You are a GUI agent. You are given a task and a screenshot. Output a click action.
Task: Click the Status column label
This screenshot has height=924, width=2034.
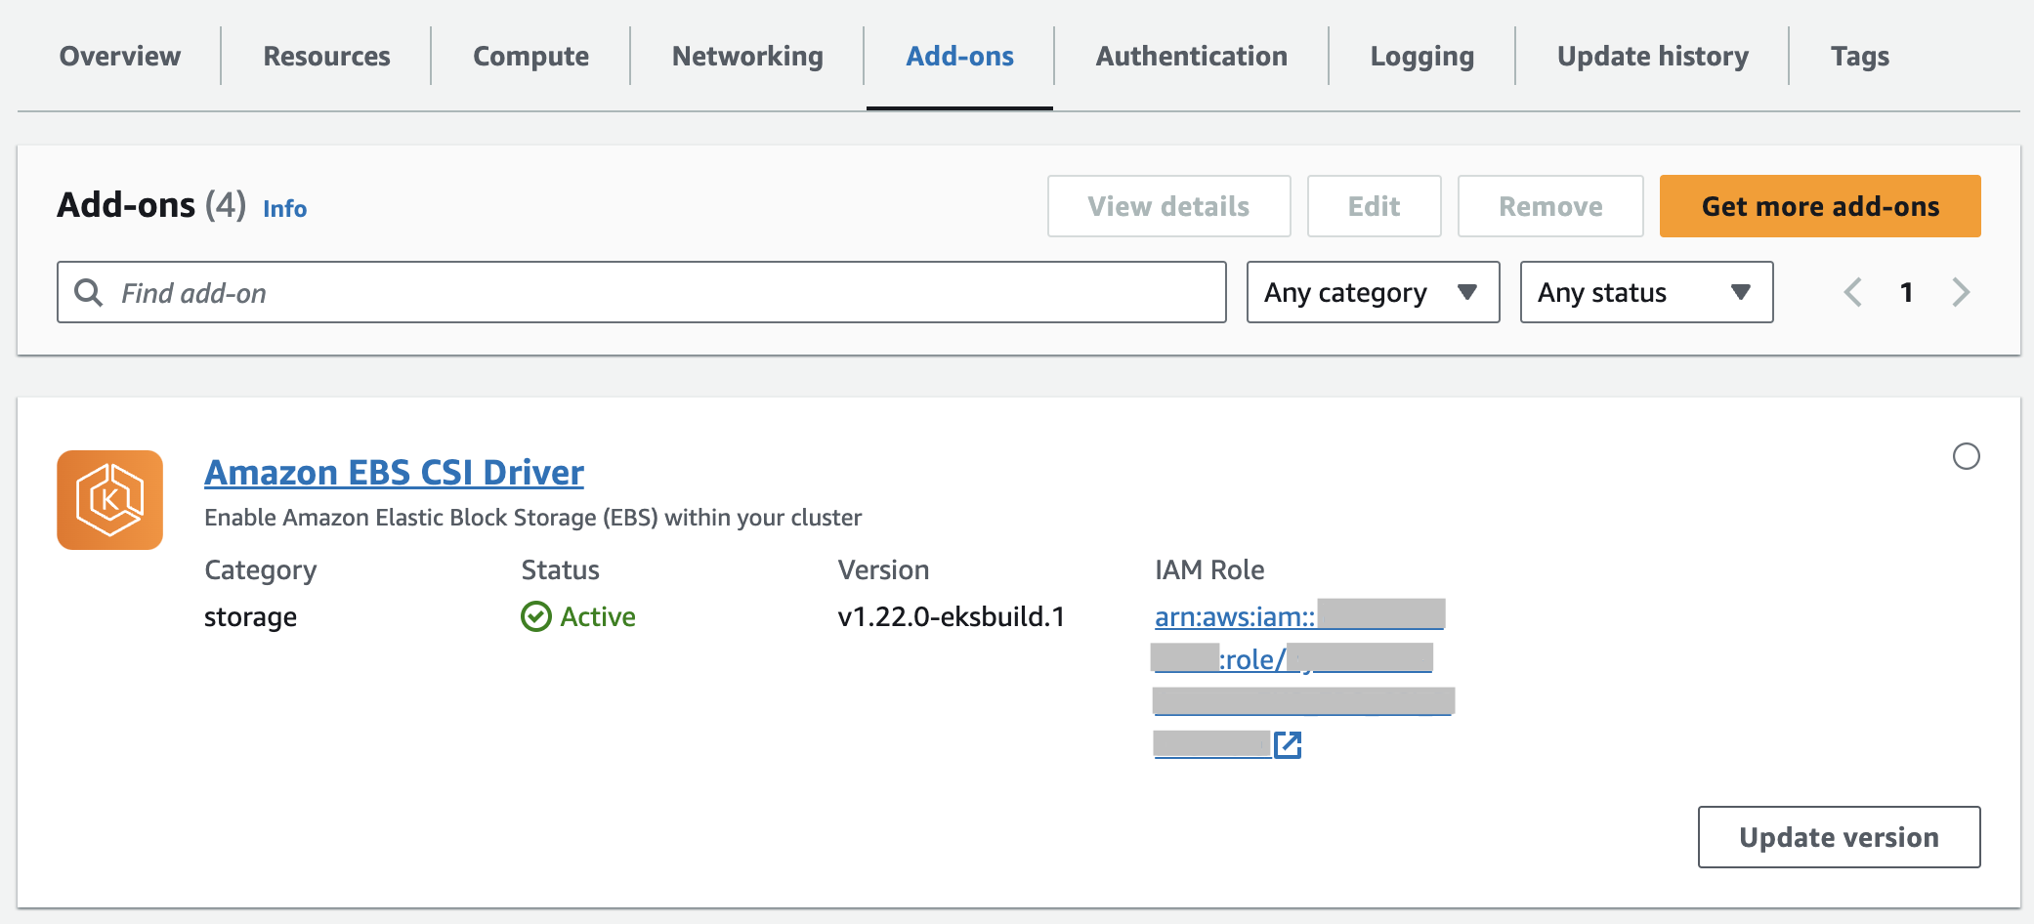560,569
